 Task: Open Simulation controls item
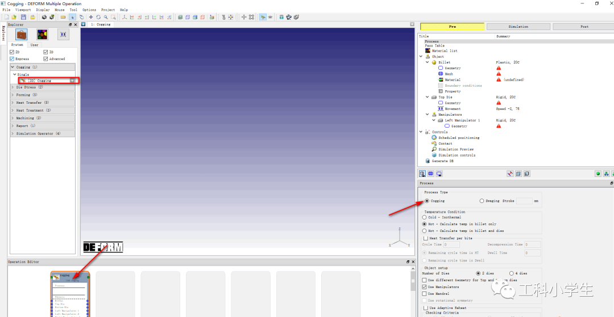click(x=457, y=155)
